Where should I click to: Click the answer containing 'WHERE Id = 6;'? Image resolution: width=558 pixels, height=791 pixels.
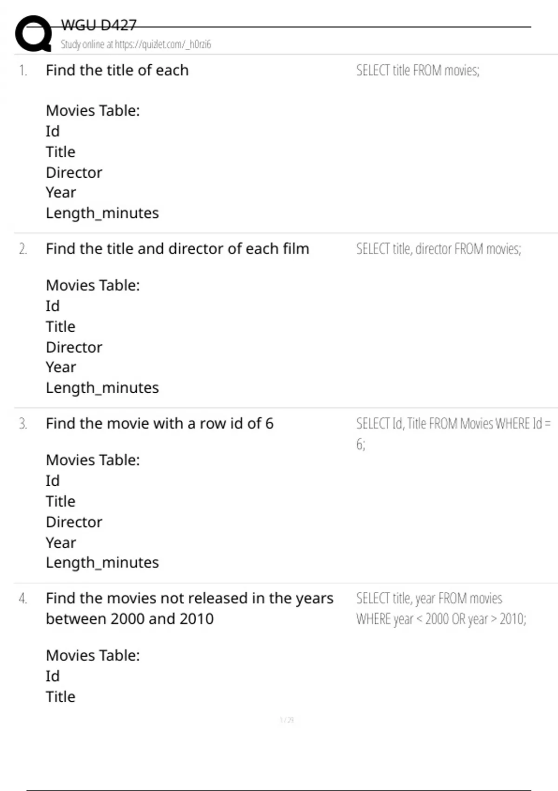pos(453,434)
